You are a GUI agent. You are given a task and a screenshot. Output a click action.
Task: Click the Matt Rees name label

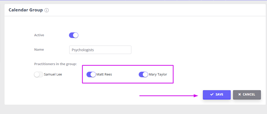click(104, 74)
